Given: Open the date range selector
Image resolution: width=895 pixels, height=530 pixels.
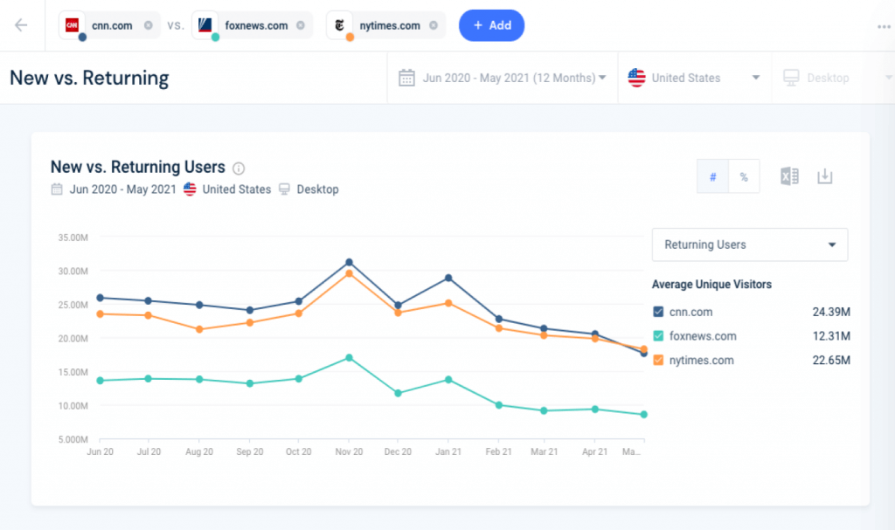Looking at the screenshot, I should 503,77.
